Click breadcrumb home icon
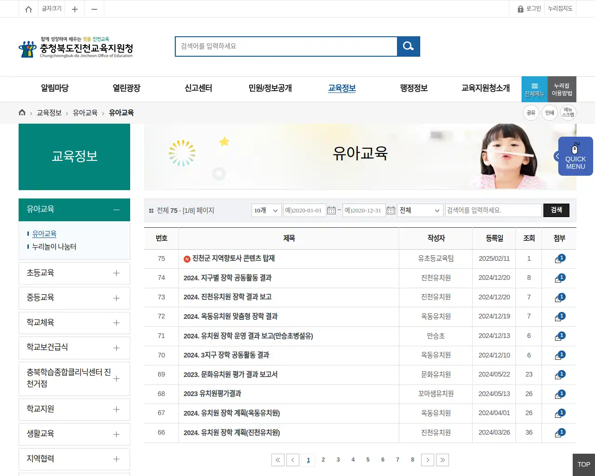 (22, 112)
